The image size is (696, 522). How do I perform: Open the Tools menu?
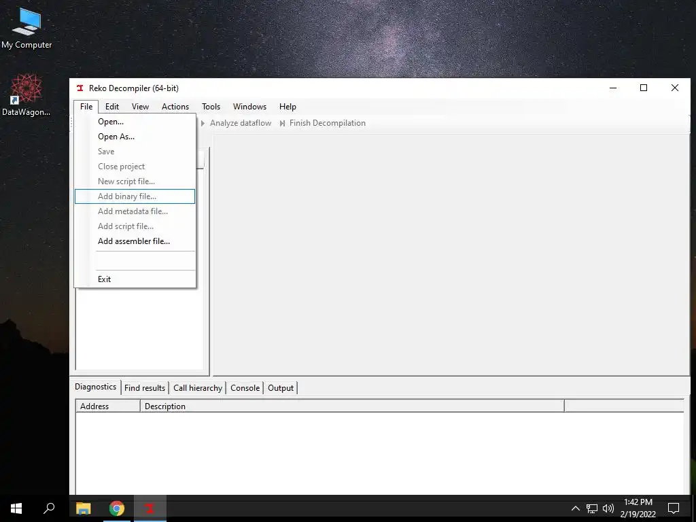pyautogui.click(x=211, y=107)
